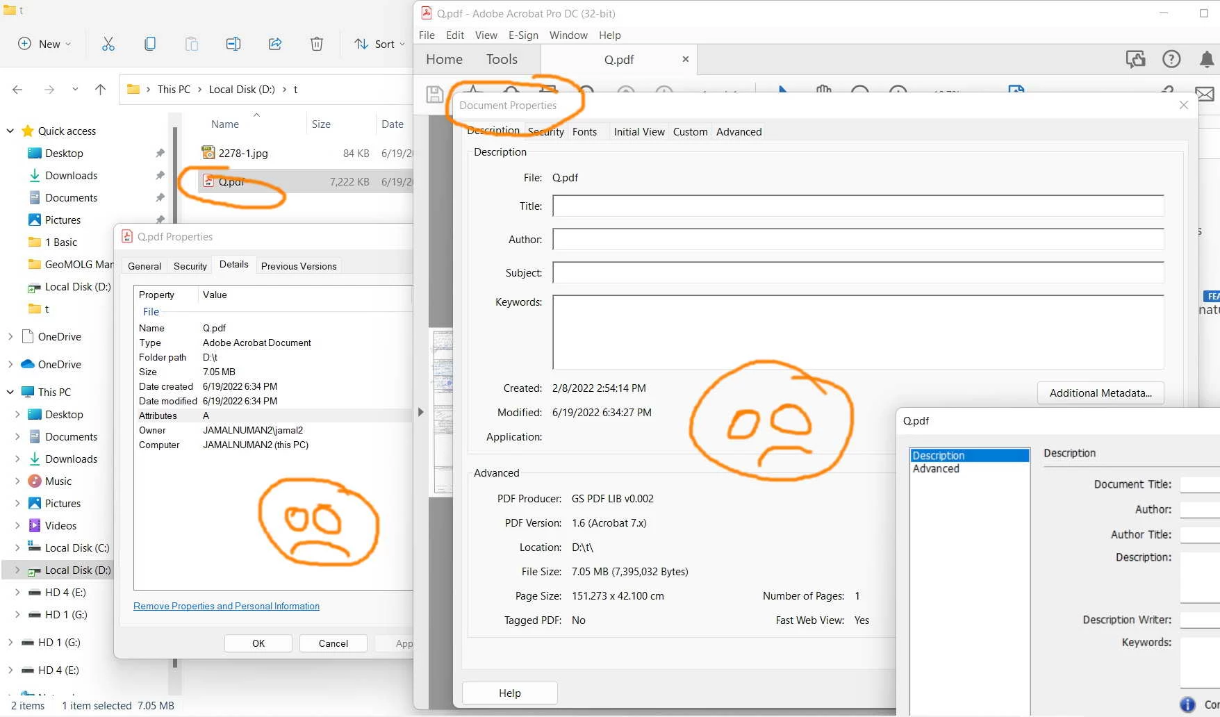Click the Author field in Document Properties
This screenshot has height=717, width=1220.
858,239
